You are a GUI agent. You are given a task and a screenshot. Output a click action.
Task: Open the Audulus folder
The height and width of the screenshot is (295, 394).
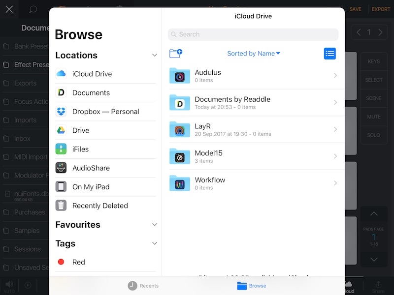[257, 76]
